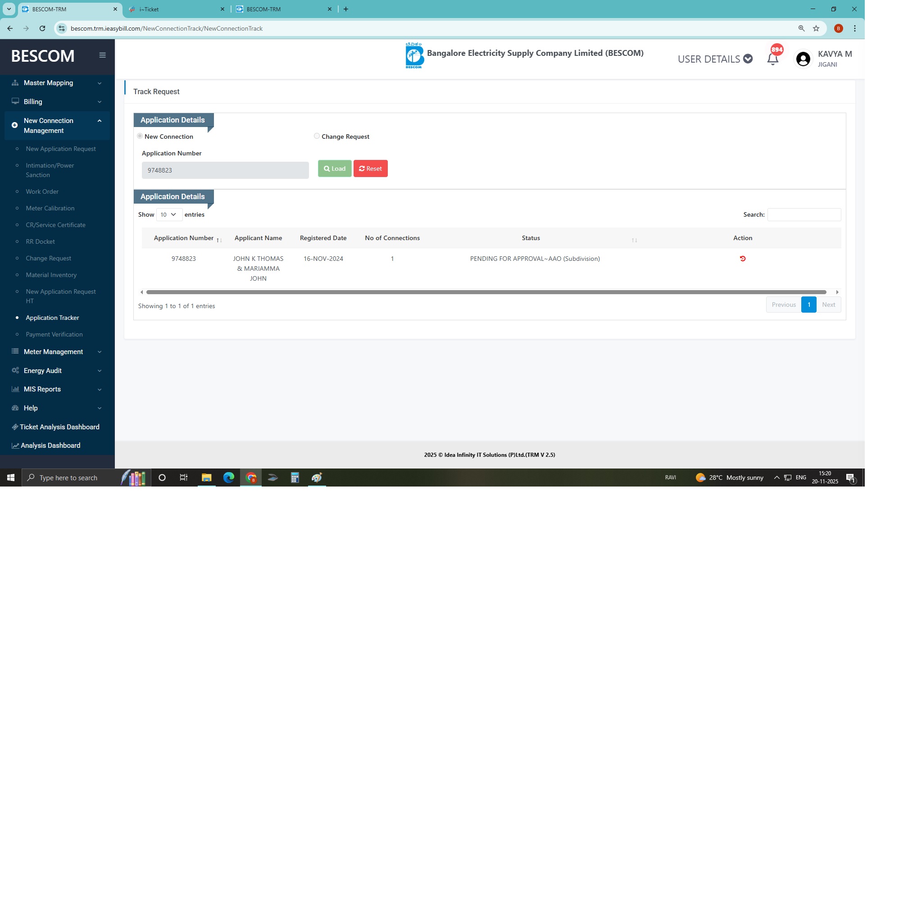Open File Explorer from the taskbar
This screenshot has height=919, width=899.
(x=206, y=478)
